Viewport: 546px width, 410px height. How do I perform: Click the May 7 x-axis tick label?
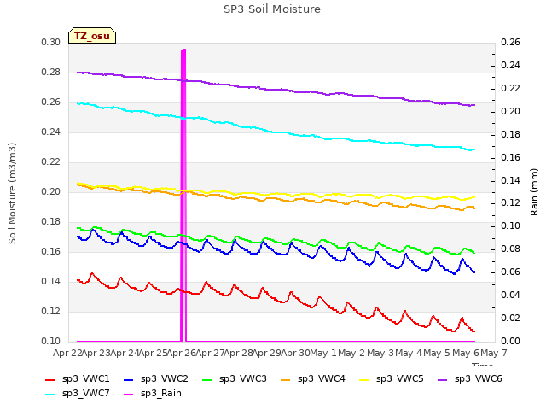point(494,353)
